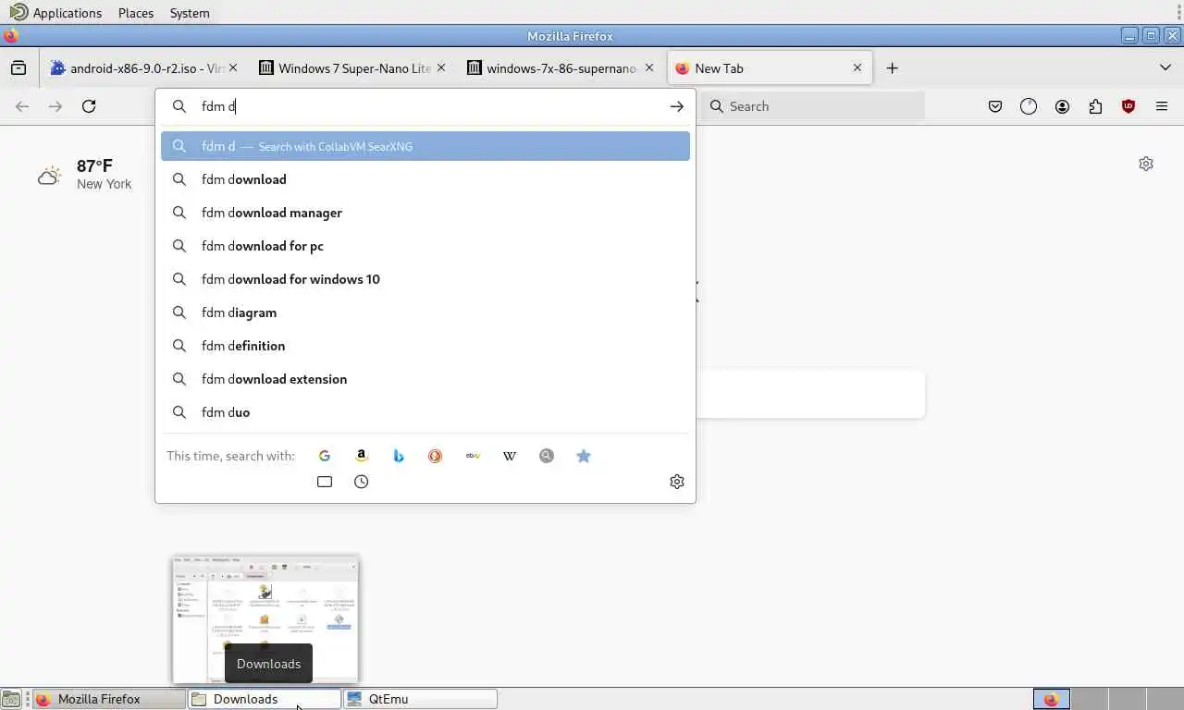Viewport: 1184px width, 710px height.
Task: Click the Downloads window preview thumbnail
Action: click(x=265, y=619)
